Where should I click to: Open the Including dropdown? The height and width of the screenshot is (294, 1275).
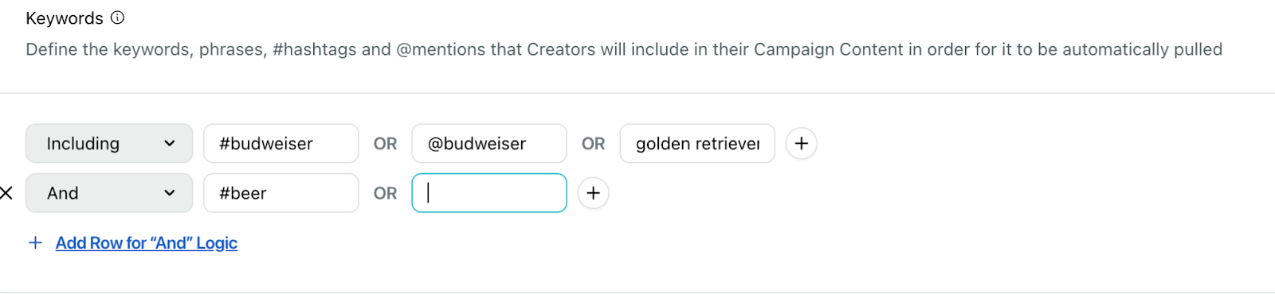pyautogui.click(x=109, y=144)
